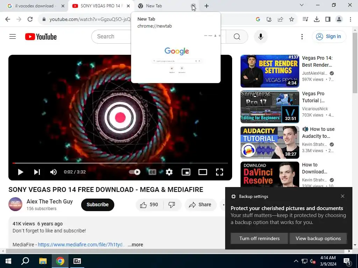Close the Backup settings notification
358x268 pixels.
tap(343, 196)
